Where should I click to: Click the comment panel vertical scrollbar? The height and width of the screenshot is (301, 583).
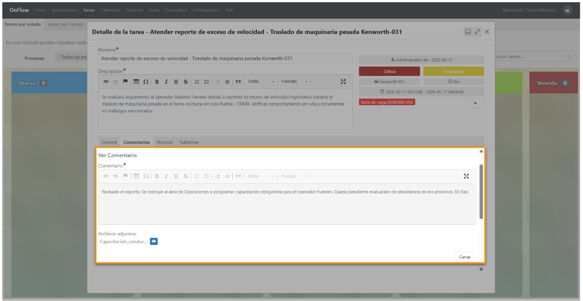tap(481, 191)
